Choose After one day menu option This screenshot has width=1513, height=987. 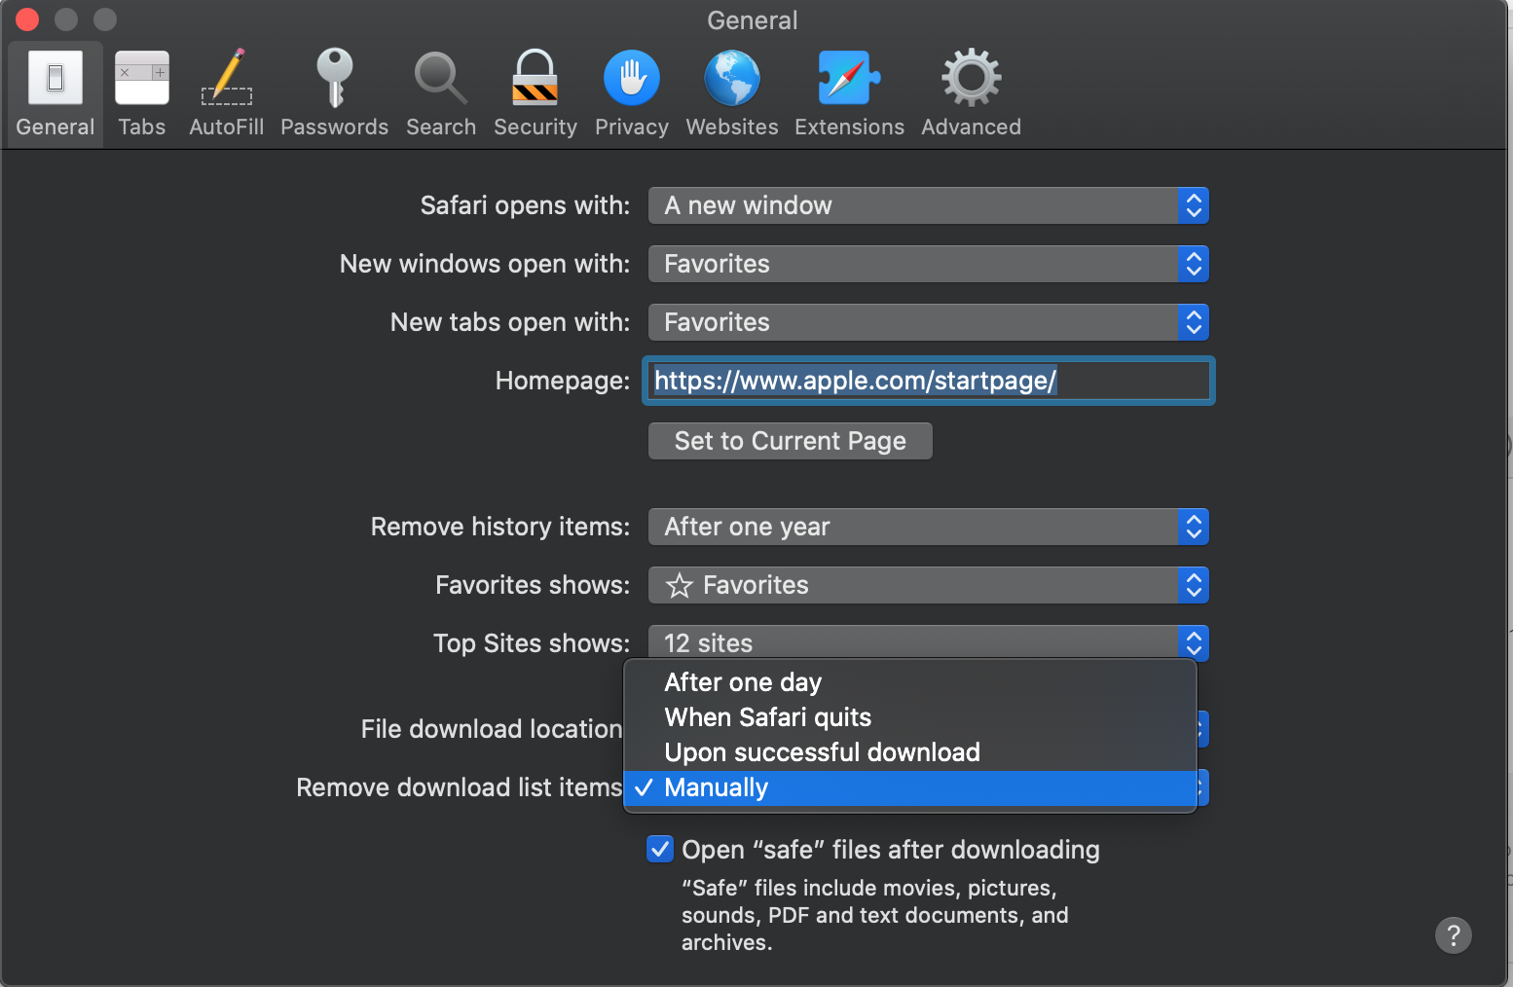[x=743, y=682]
